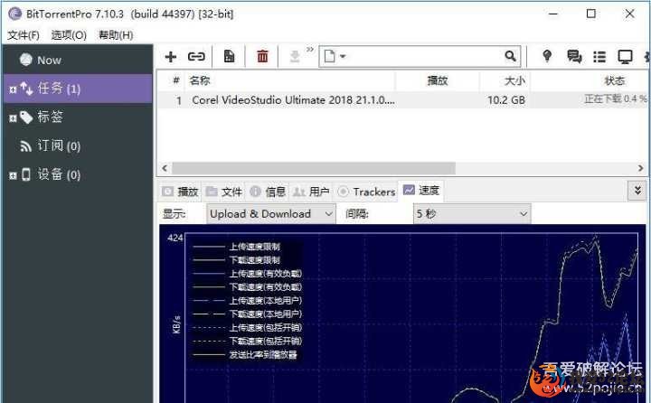Sort by the 大小 column header
The height and width of the screenshot is (403, 651).
pos(505,80)
